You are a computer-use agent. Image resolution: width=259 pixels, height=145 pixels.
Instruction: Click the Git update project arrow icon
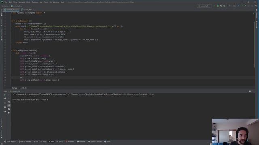click(238, 6)
